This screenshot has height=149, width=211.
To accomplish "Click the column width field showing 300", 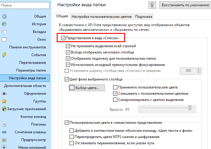I will [188, 71].
